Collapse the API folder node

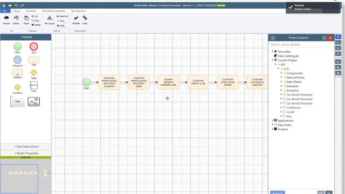tap(275, 65)
